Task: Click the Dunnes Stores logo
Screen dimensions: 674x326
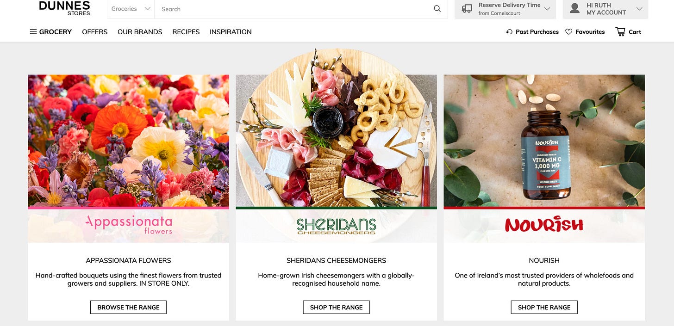Action: (x=64, y=8)
